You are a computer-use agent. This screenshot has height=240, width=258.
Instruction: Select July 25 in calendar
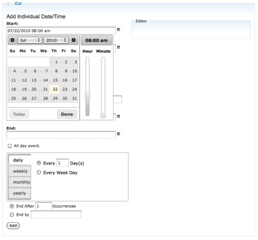[12, 98]
